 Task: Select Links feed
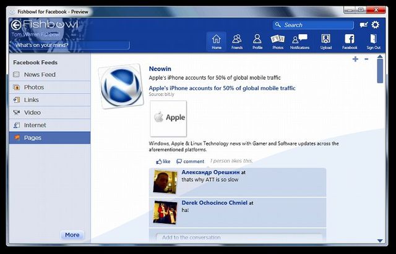(x=49, y=100)
